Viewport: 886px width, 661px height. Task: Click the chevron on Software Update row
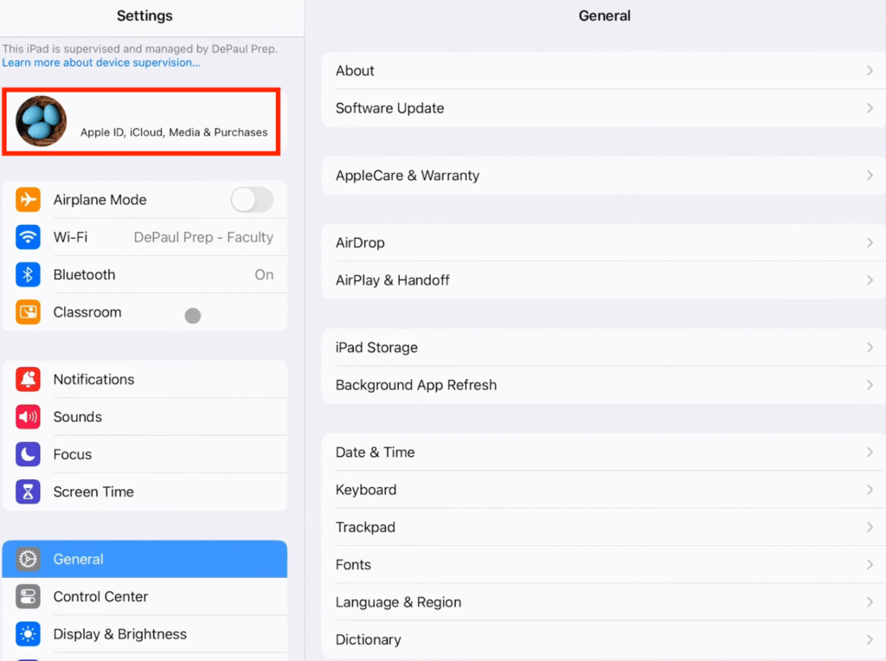[870, 108]
